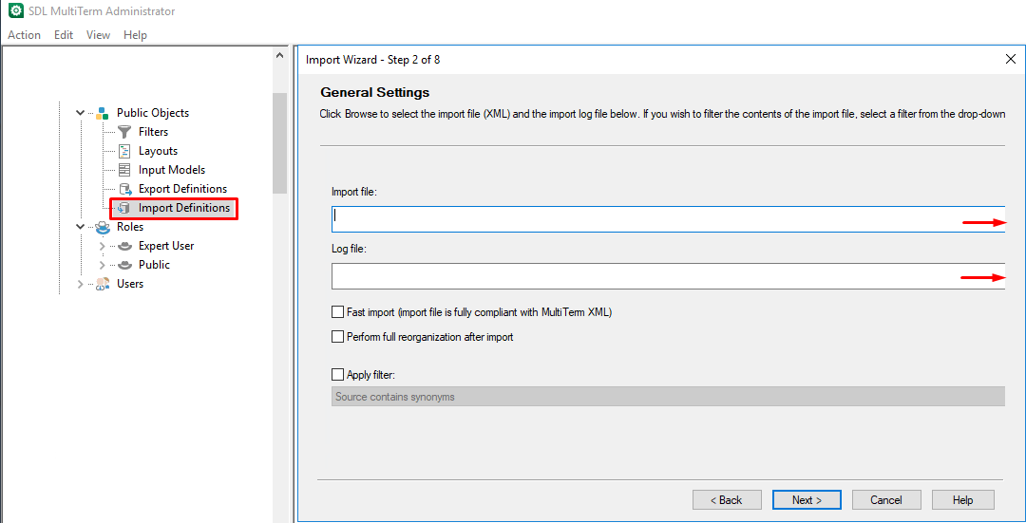Click the Cancel button in wizard
Image resolution: width=1026 pixels, height=523 pixels.
pyautogui.click(x=885, y=500)
